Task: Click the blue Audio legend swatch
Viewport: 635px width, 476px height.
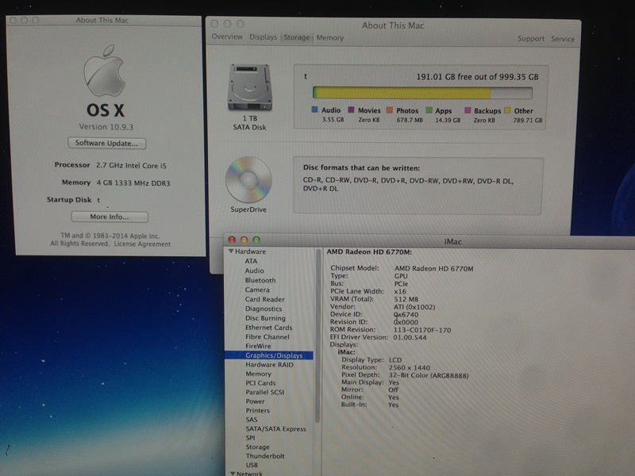Action: coord(314,109)
